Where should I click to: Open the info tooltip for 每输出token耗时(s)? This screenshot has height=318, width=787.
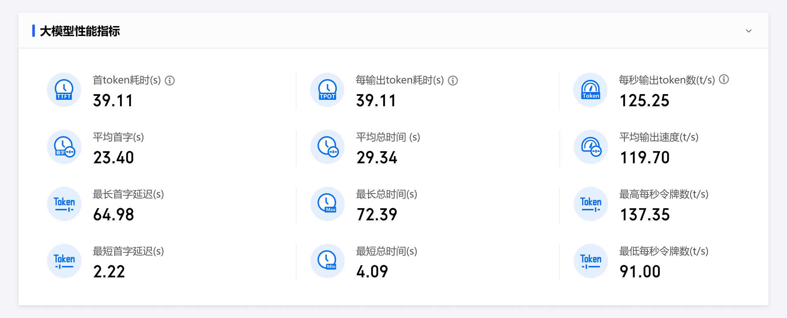(453, 81)
